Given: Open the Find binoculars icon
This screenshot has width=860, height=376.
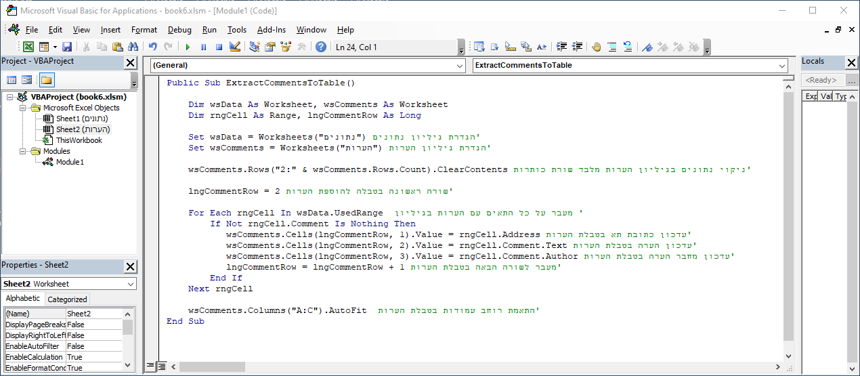Looking at the screenshot, I should click(x=133, y=47).
